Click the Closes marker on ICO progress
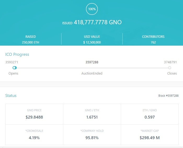Image resolution: width=183 pixels, height=148 pixels. (x=170, y=68)
